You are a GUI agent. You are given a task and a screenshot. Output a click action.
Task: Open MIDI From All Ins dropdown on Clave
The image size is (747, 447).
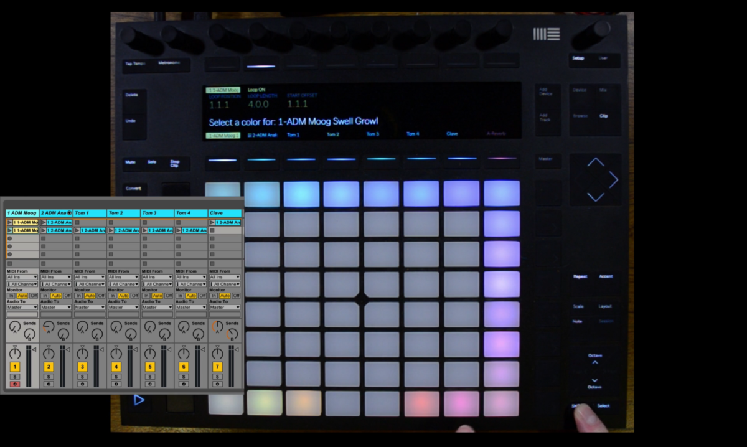pos(224,277)
